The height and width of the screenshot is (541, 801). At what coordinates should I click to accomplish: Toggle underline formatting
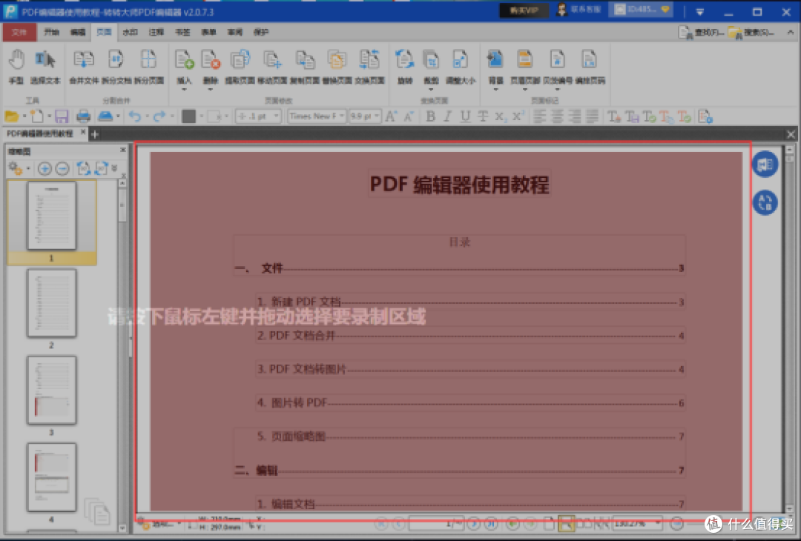click(x=465, y=117)
